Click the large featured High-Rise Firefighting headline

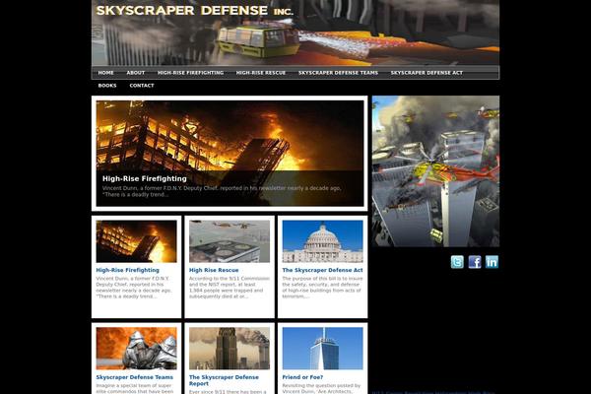pos(145,178)
